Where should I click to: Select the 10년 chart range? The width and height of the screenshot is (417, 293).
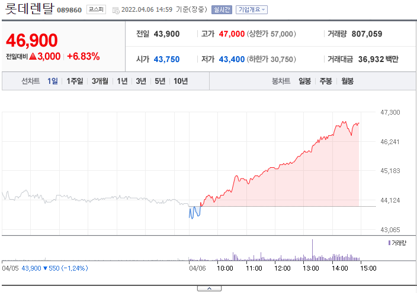(x=181, y=81)
